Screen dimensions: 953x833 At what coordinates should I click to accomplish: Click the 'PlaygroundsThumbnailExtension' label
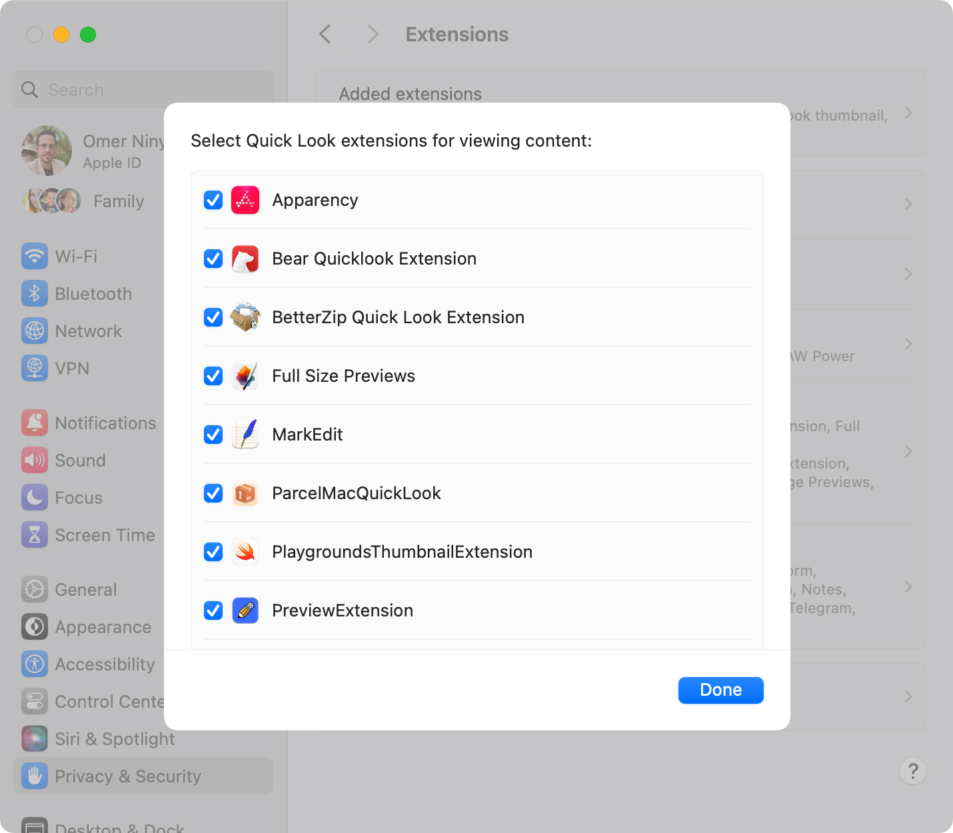403,552
